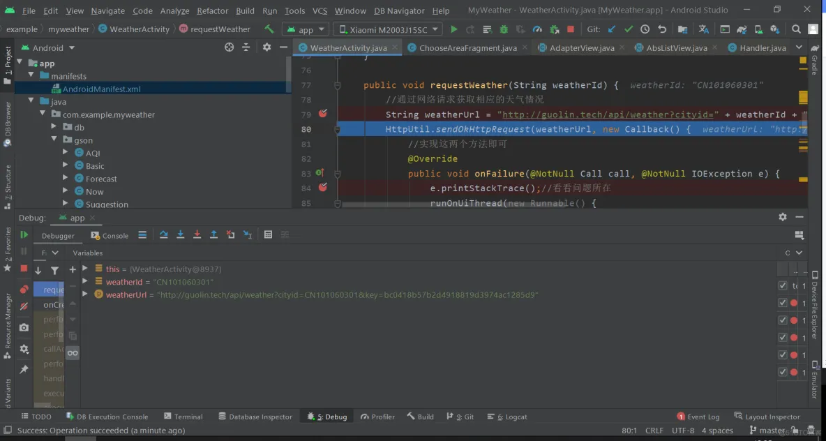Open View Breakpoints double red dots

click(x=24, y=290)
